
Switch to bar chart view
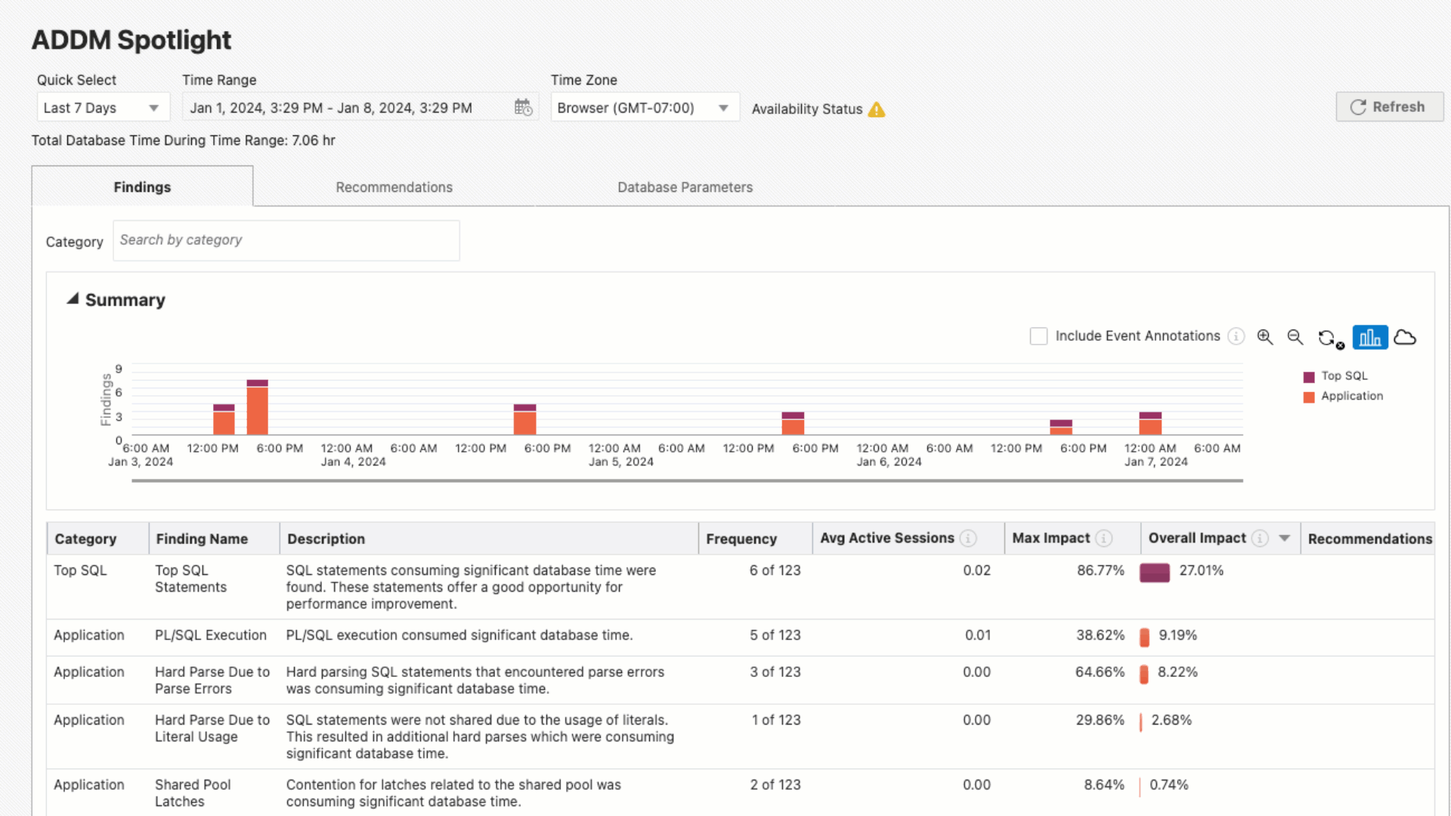coord(1369,337)
